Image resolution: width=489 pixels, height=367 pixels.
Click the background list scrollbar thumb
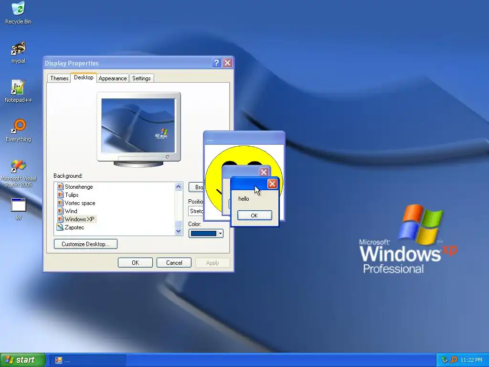[x=179, y=224]
